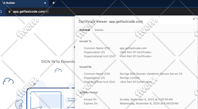Screen dimensions: 198x109
Task: Click the Expires On label
Action: 91,103
